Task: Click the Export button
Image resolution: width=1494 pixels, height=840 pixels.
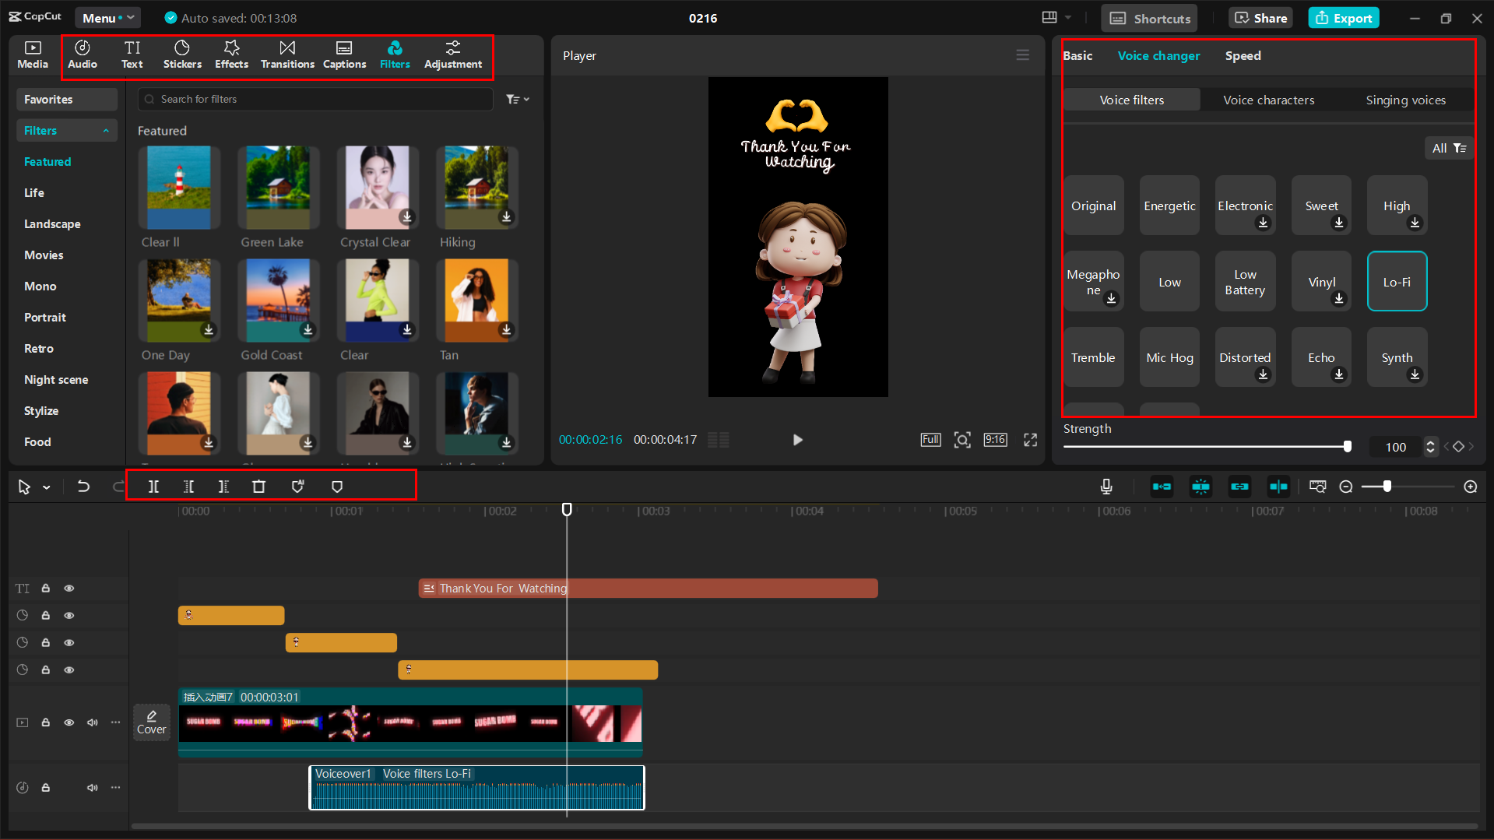Action: (x=1343, y=18)
